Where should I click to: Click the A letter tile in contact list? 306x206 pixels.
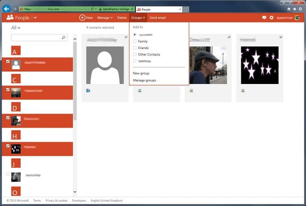16,51
